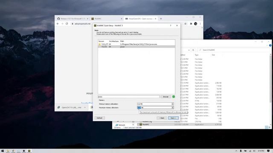Click the Search MultiMC box in Explorer
This screenshot has height=153, width=273.
[x=233, y=50]
